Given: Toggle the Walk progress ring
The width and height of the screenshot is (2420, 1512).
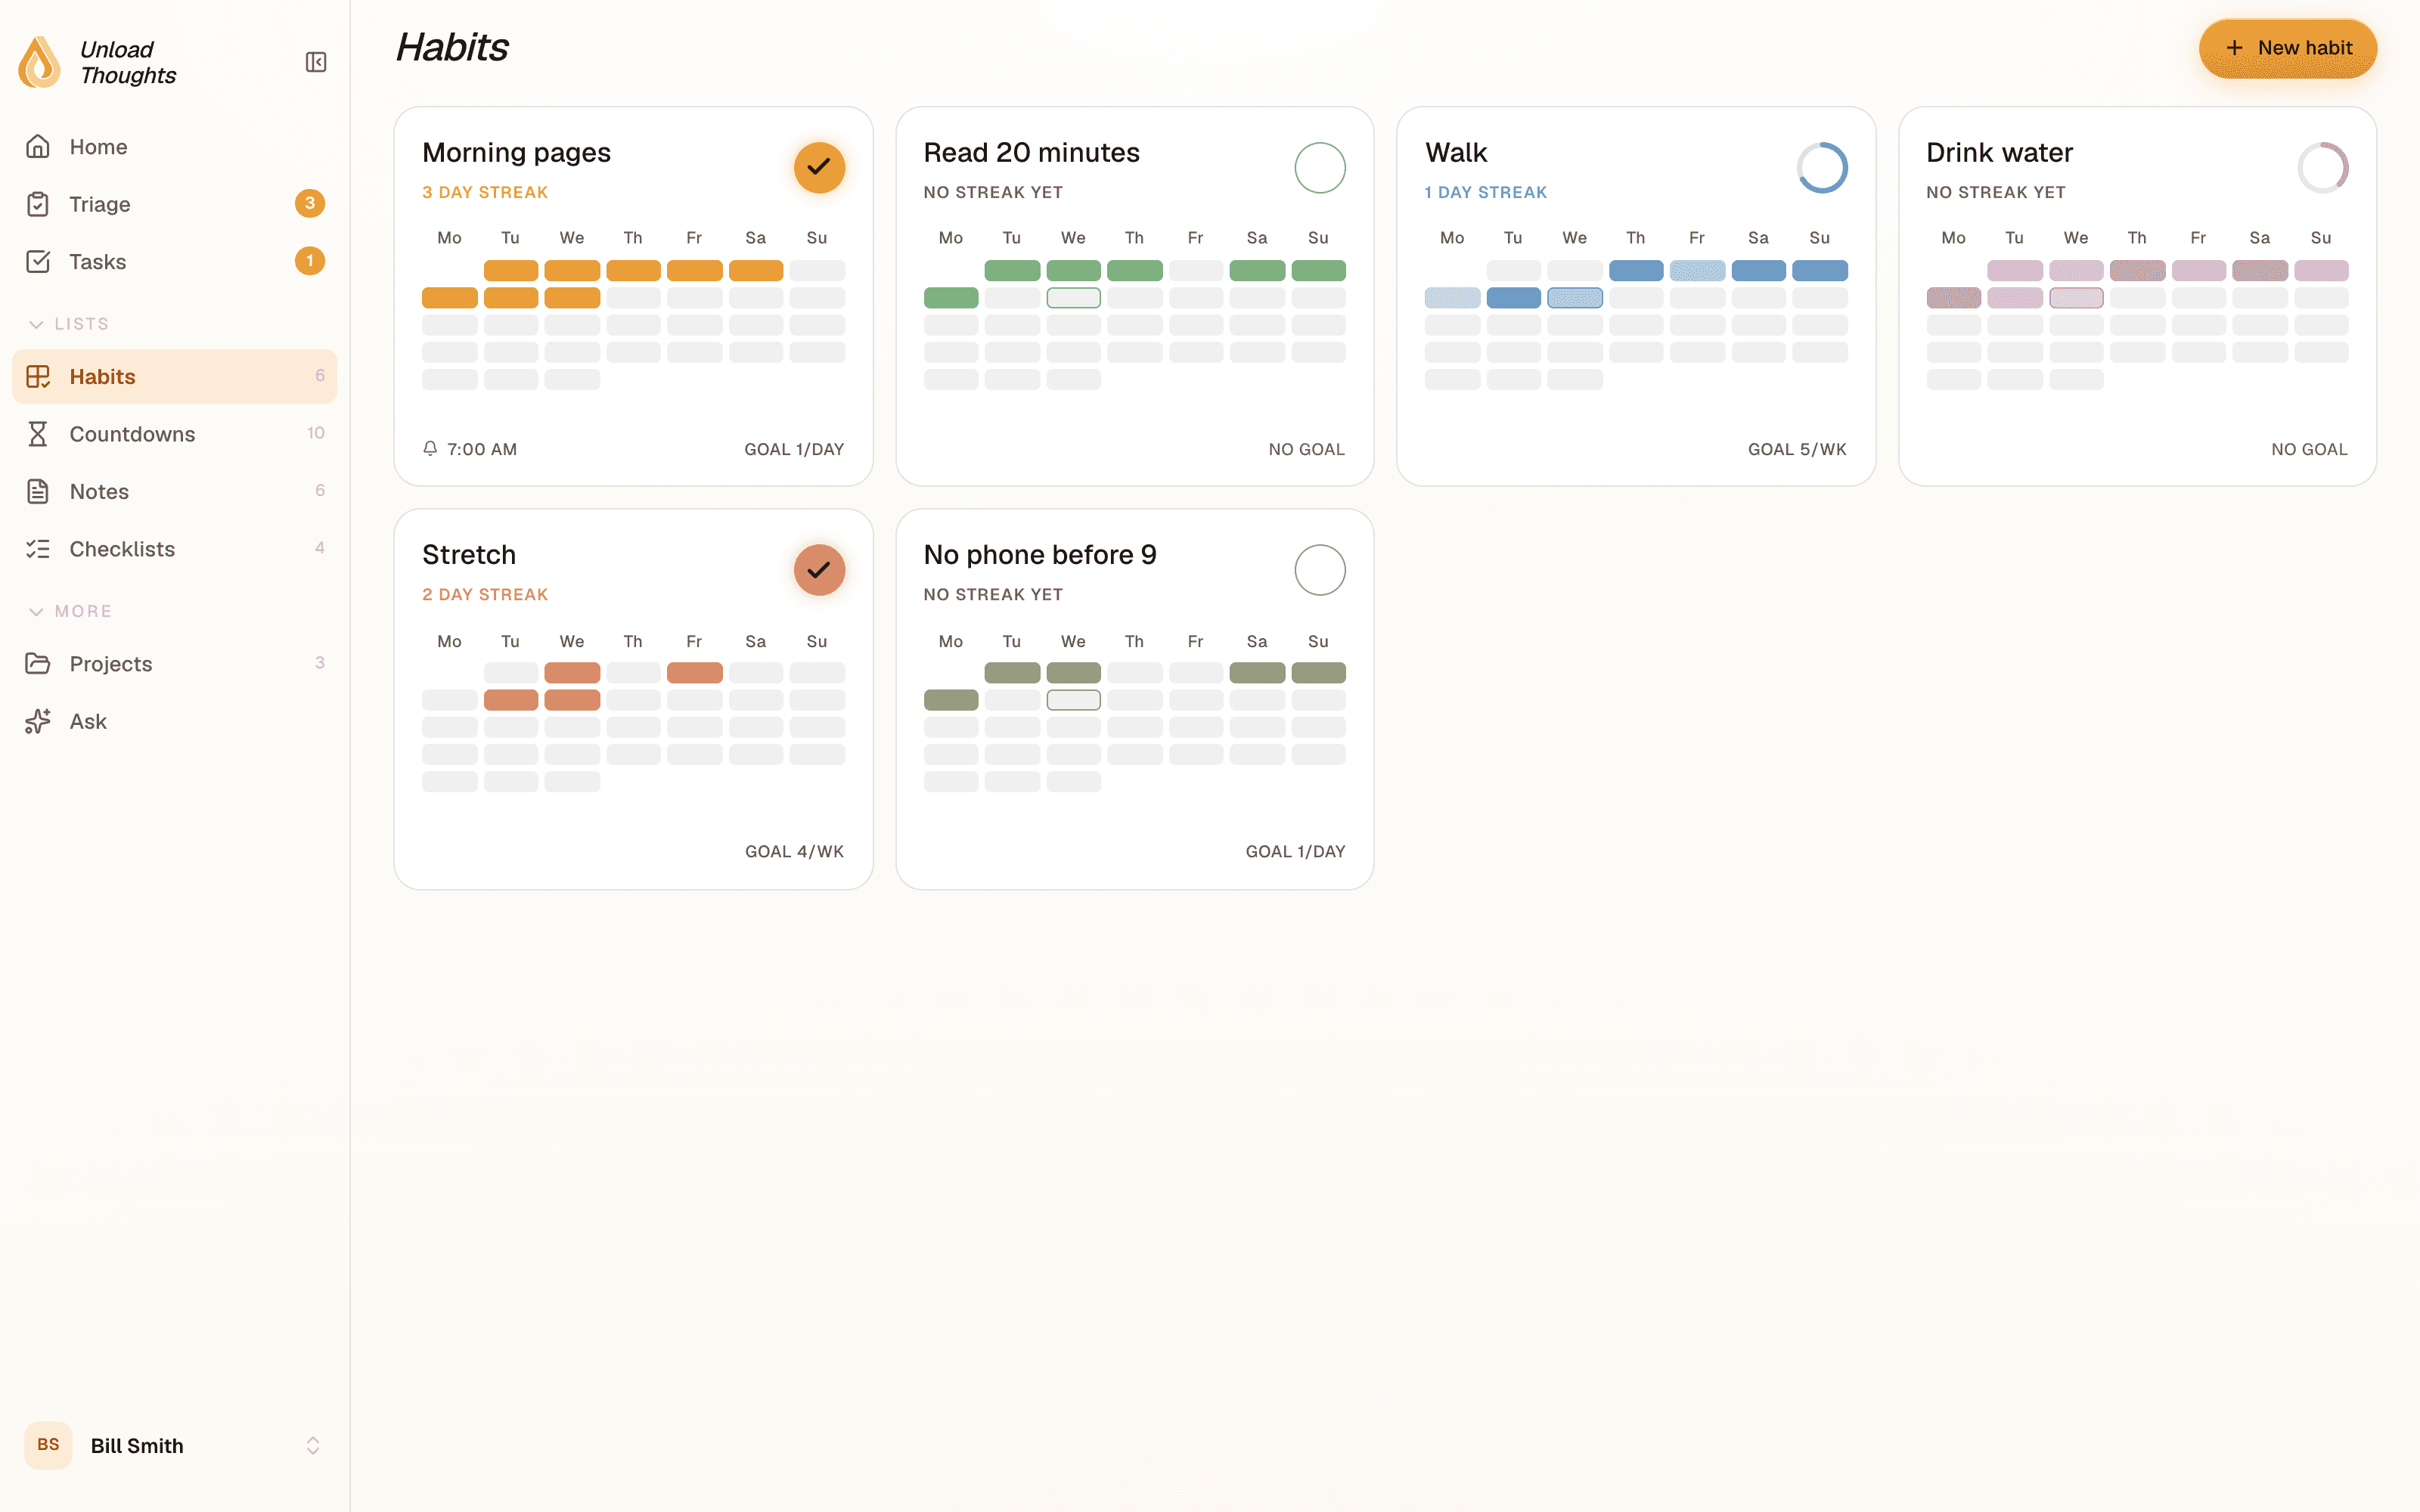Looking at the screenshot, I should [x=1822, y=167].
